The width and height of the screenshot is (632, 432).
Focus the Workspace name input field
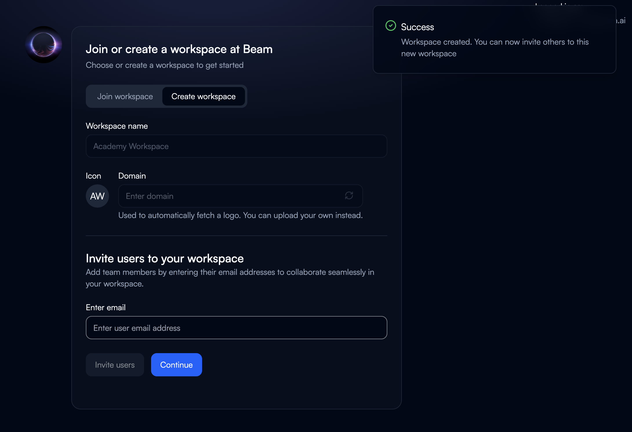click(x=236, y=146)
